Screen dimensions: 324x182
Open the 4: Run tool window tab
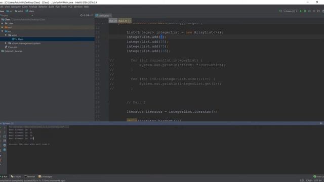(4, 176)
